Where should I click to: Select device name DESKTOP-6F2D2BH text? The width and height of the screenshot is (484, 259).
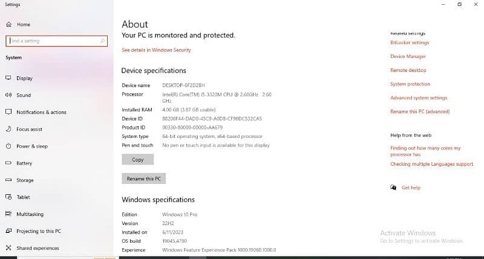[x=183, y=85]
